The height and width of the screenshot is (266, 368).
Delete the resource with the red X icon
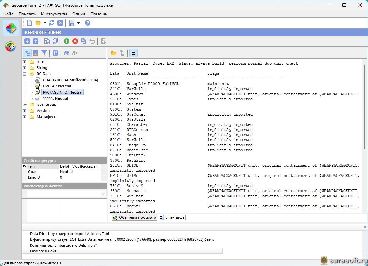click(75, 41)
